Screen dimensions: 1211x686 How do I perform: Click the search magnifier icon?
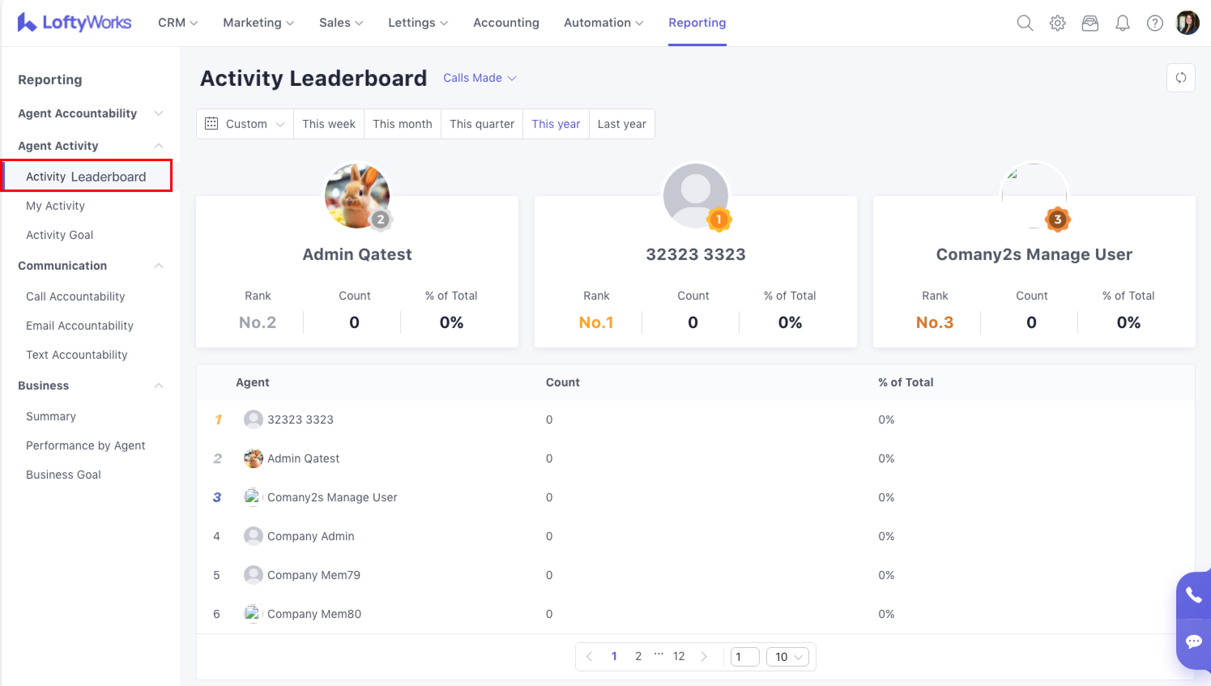coord(1024,23)
